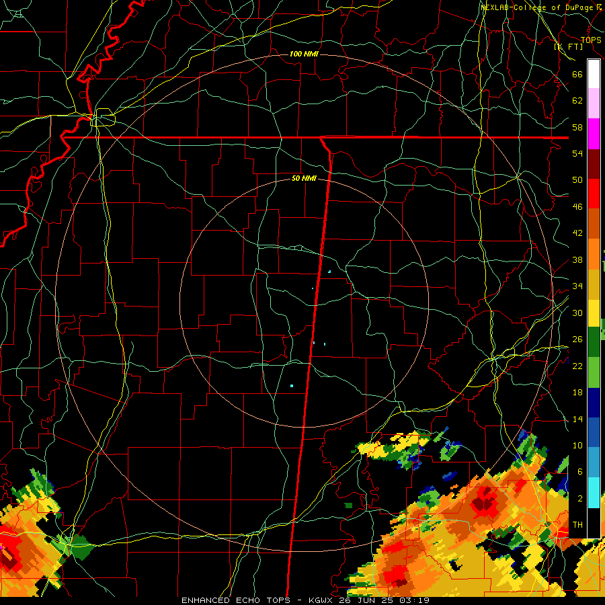The width and height of the screenshot is (605, 605).
Task: Click the white swatch in the tops legend
Action: [594, 74]
